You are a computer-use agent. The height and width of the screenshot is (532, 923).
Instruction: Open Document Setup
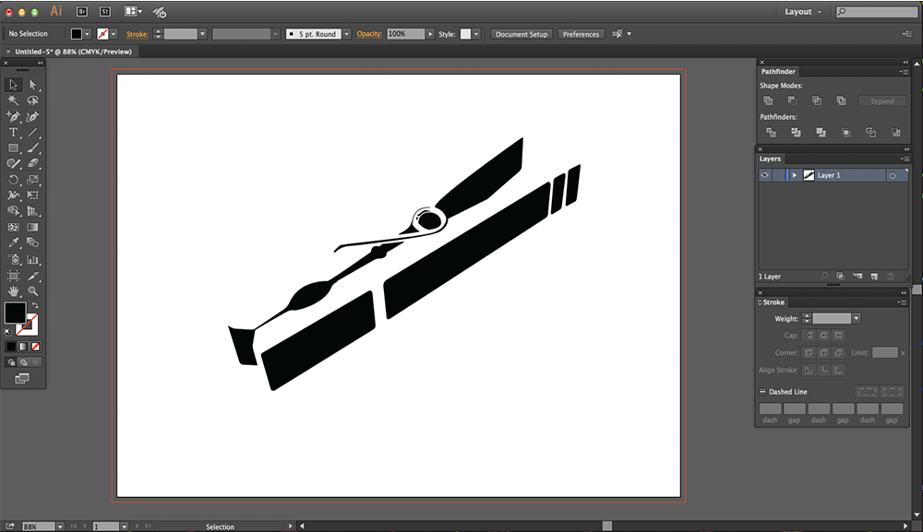[x=521, y=33]
